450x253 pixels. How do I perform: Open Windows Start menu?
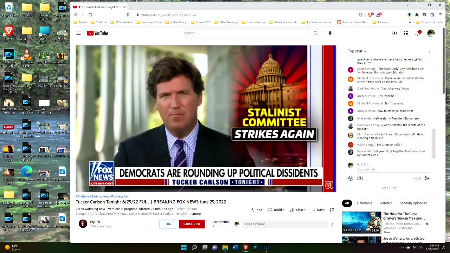tap(184, 247)
